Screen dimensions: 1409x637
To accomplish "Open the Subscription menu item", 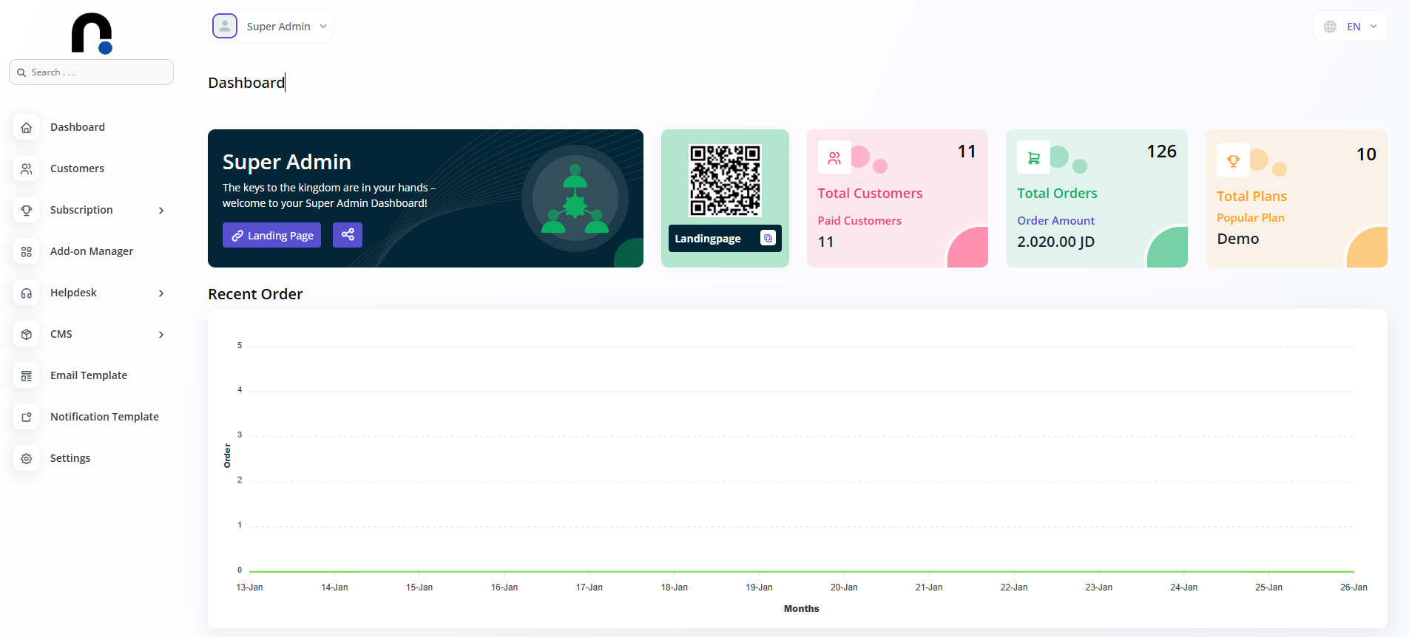I will click(81, 210).
